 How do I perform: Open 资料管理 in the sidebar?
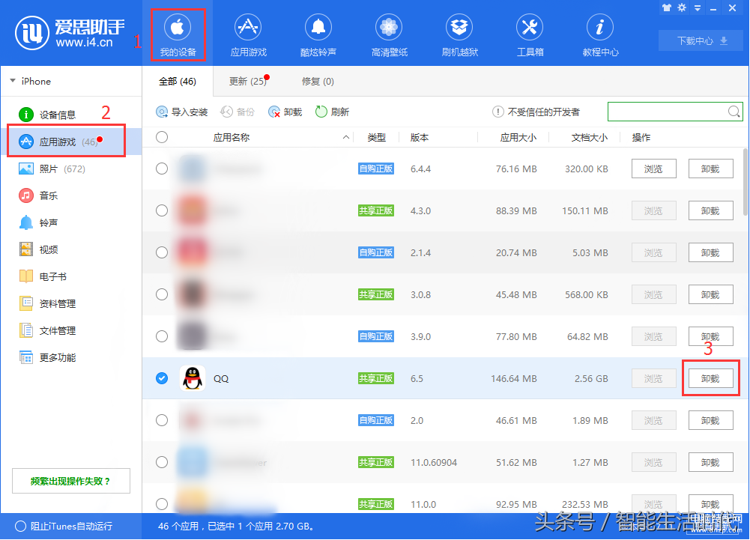tap(47, 303)
